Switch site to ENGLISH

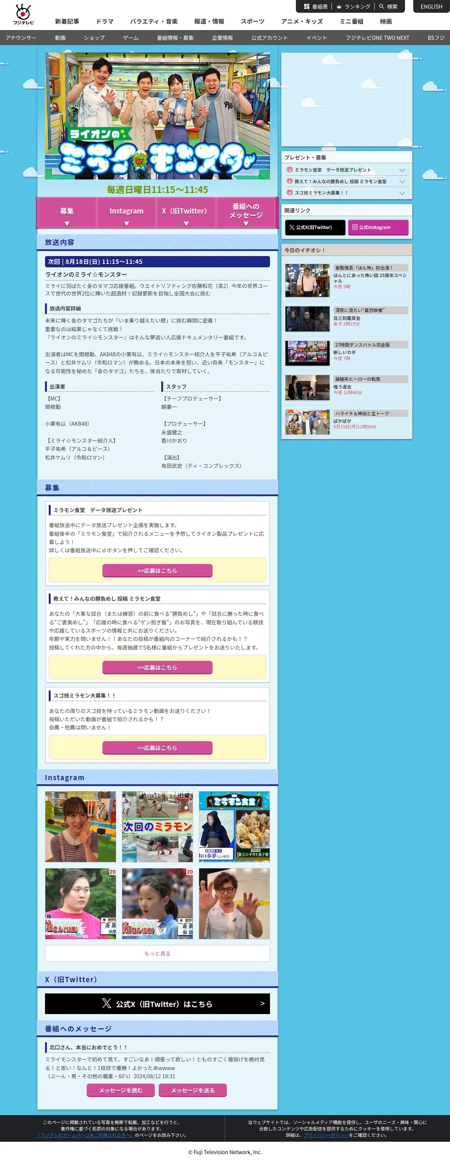(431, 6)
